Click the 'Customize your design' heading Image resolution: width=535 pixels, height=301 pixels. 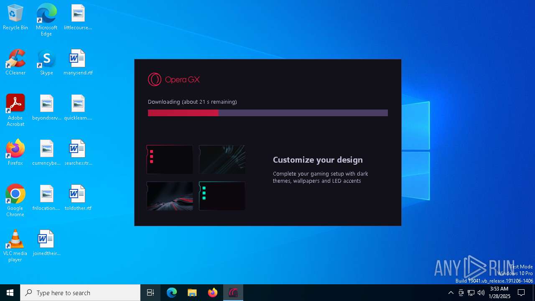coord(318,160)
